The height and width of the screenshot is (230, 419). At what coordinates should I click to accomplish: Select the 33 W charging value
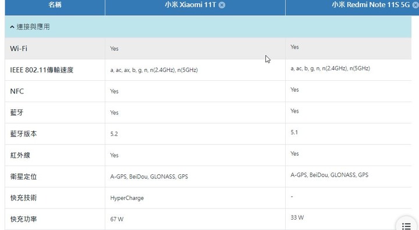(297, 217)
